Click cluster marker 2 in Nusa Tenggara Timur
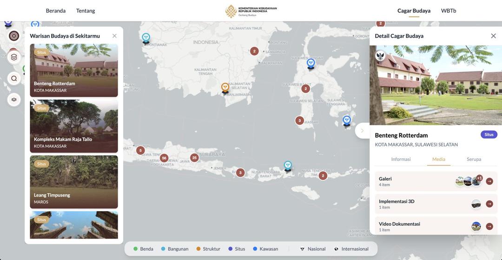This screenshot has width=502, height=260. [x=323, y=175]
